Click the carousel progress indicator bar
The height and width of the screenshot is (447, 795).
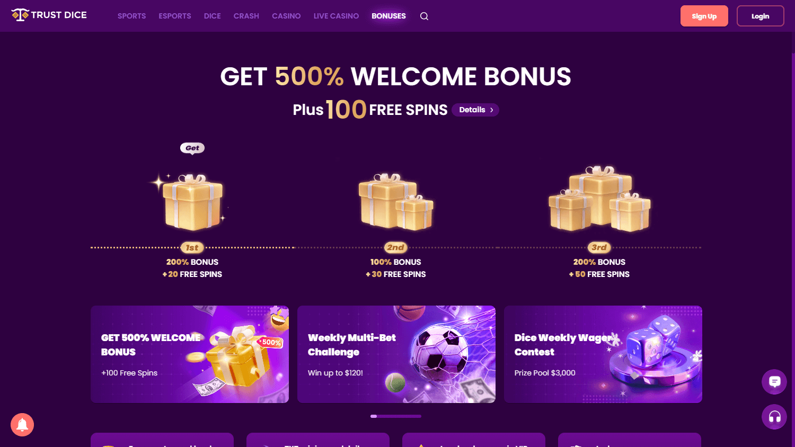point(396,416)
